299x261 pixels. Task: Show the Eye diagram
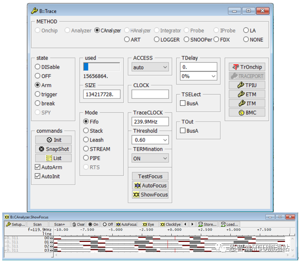[148, 224]
